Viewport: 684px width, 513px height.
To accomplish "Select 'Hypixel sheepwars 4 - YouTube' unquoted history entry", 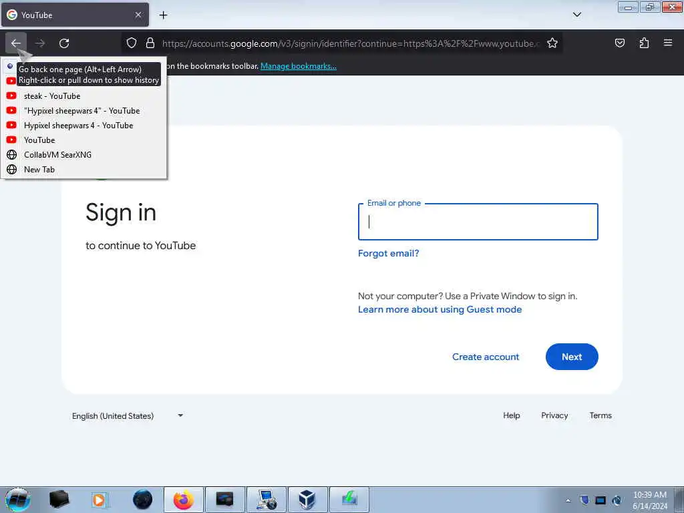I will click(x=83, y=125).
